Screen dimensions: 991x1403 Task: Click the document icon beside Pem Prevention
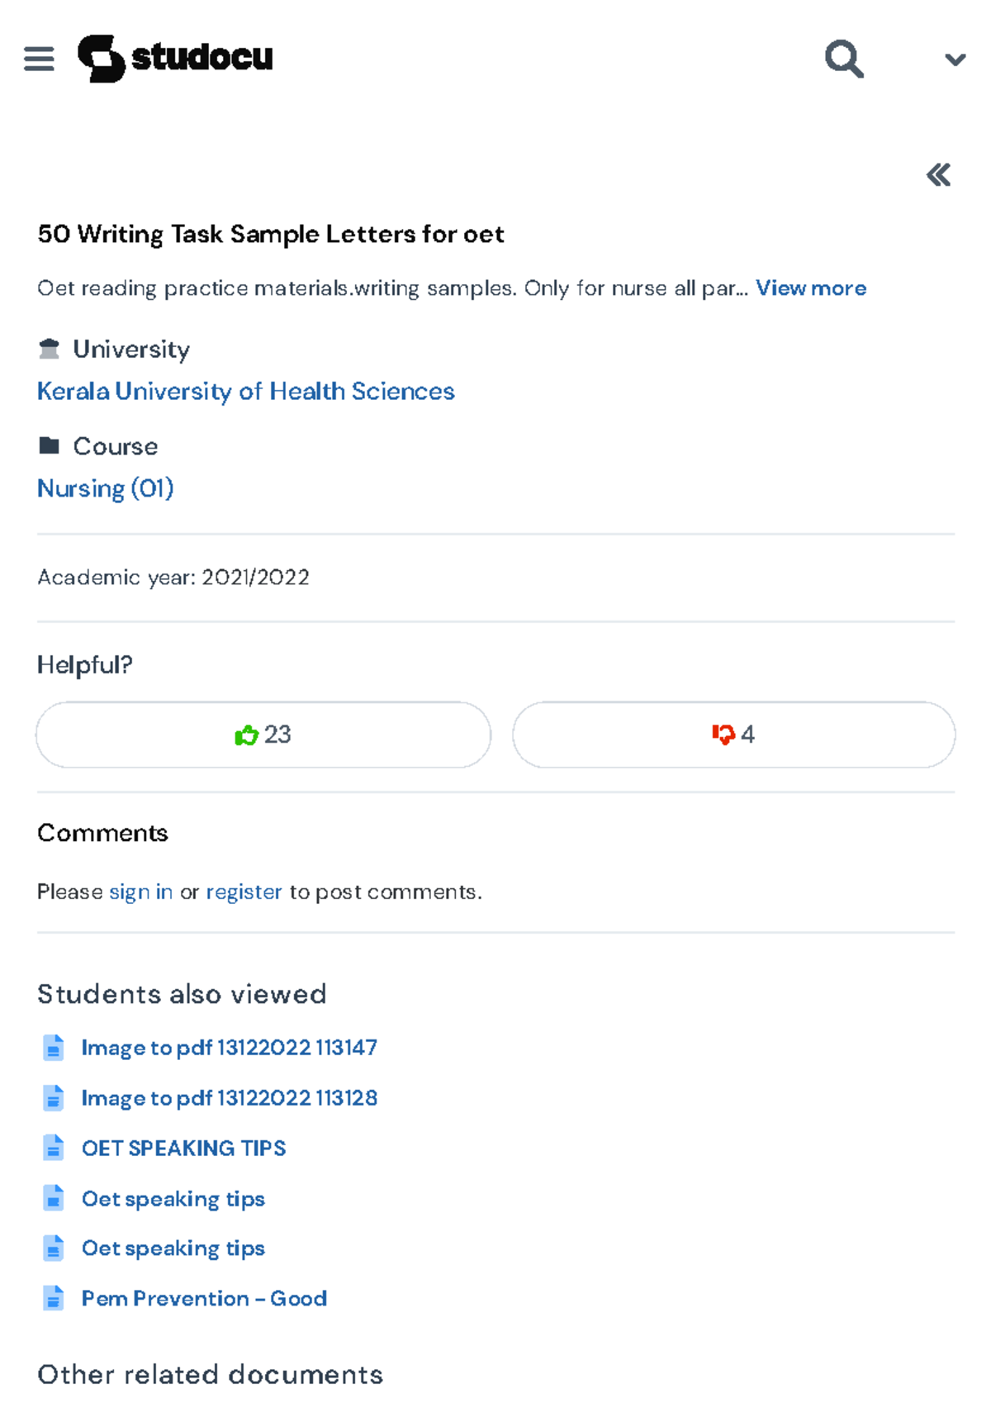click(x=55, y=1299)
